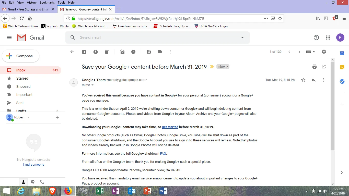349x196 pixels.
Task: Switch to Gmail - Free Storage tab
Action: tap(29, 9)
